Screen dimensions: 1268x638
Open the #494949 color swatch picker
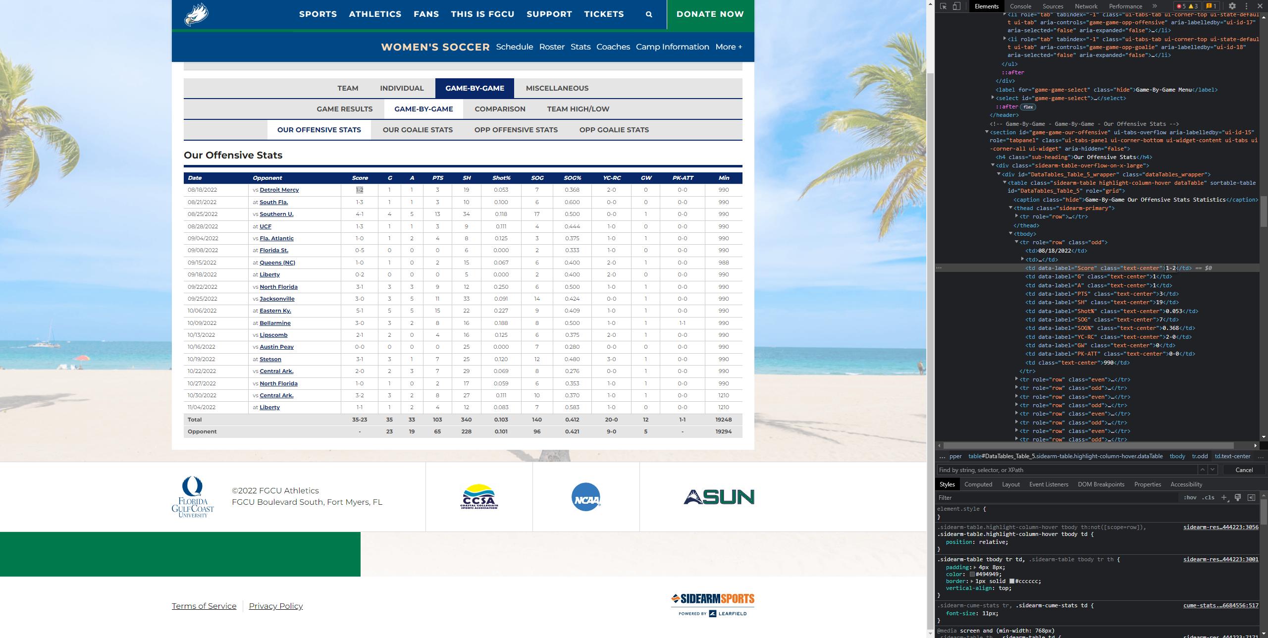(x=971, y=574)
